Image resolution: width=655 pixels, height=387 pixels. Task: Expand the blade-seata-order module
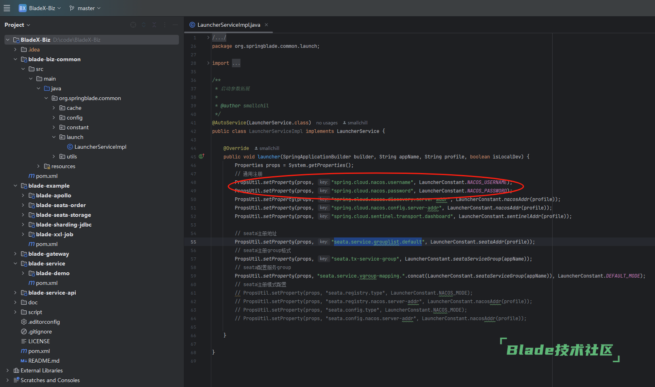pos(23,205)
